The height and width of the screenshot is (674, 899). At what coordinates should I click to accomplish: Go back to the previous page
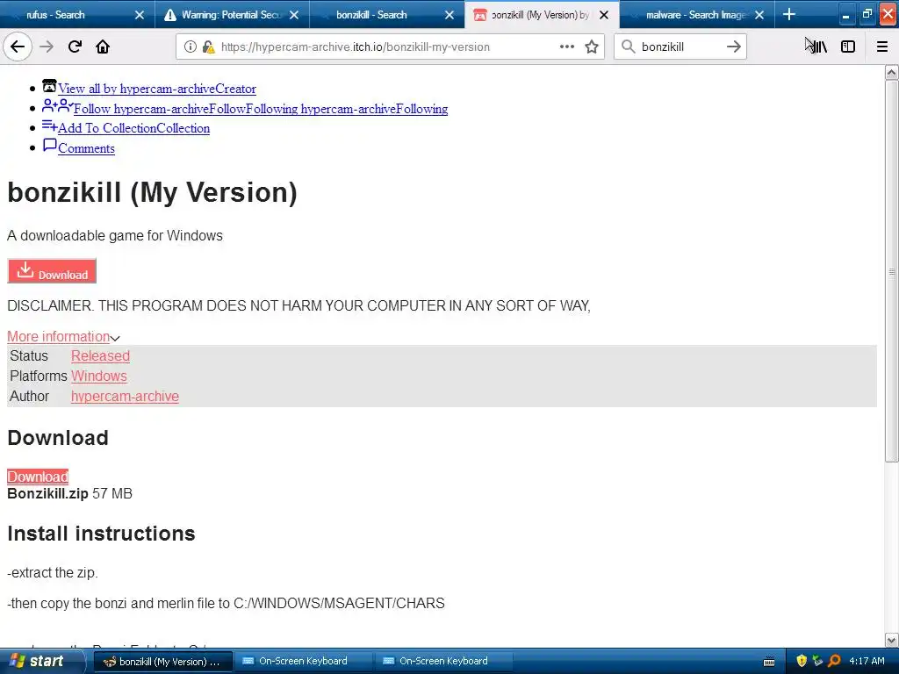(x=18, y=47)
